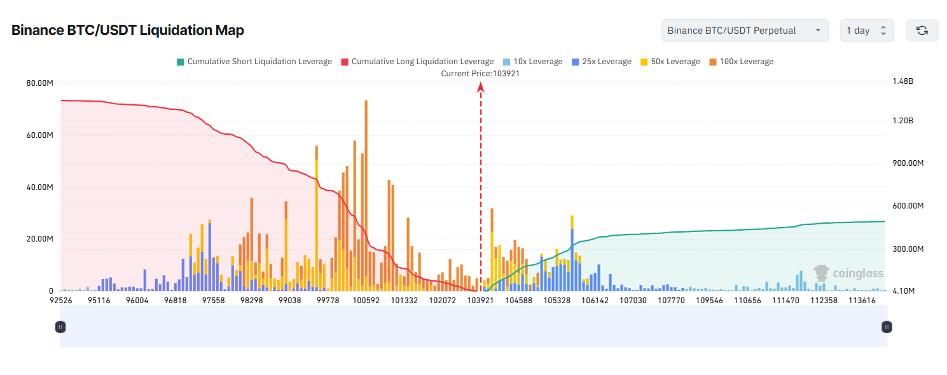
Task: Click the right handle of the range selector
Action: (x=887, y=327)
